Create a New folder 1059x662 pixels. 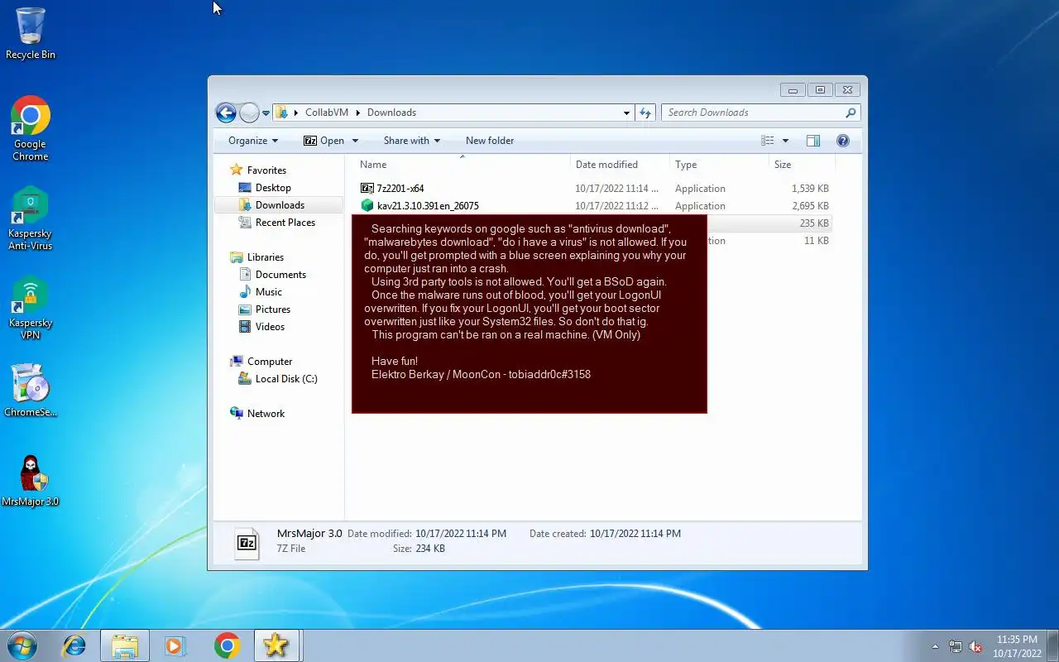[x=490, y=141]
